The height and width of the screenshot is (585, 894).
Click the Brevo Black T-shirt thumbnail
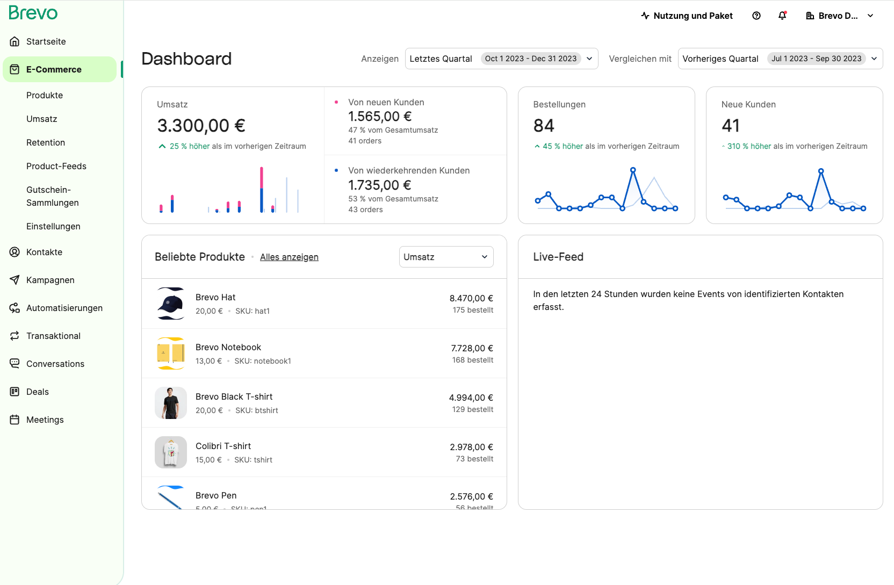[171, 403]
